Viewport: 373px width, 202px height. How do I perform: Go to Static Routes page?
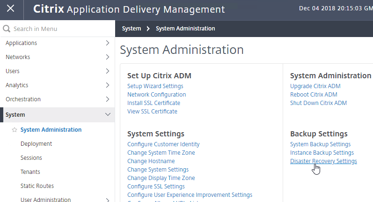coord(37,186)
